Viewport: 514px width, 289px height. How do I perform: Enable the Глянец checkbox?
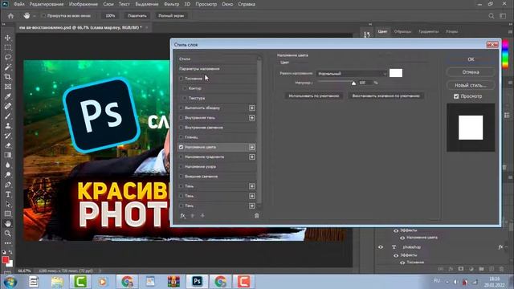181,137
